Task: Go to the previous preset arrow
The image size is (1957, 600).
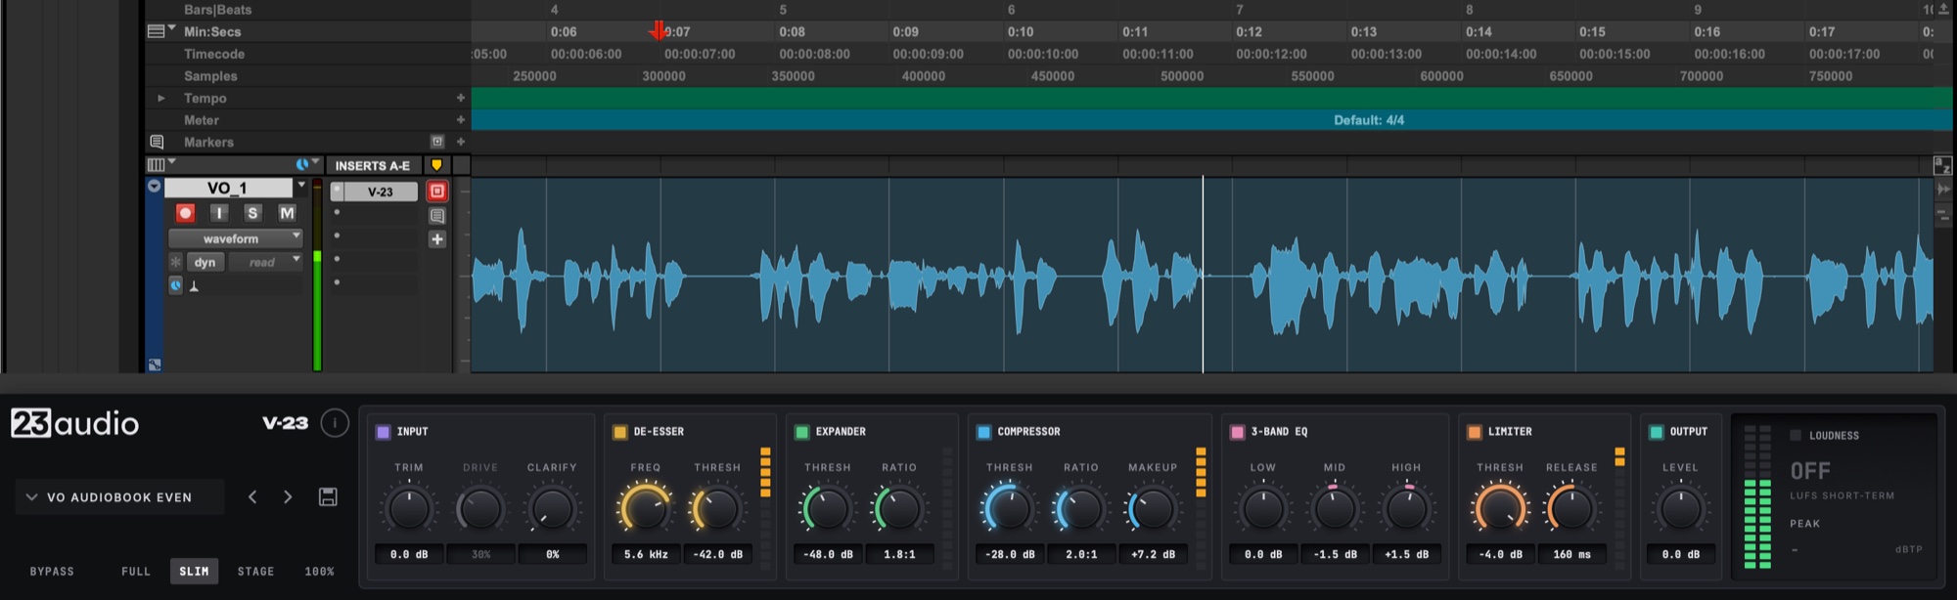Action: point(252,496)
